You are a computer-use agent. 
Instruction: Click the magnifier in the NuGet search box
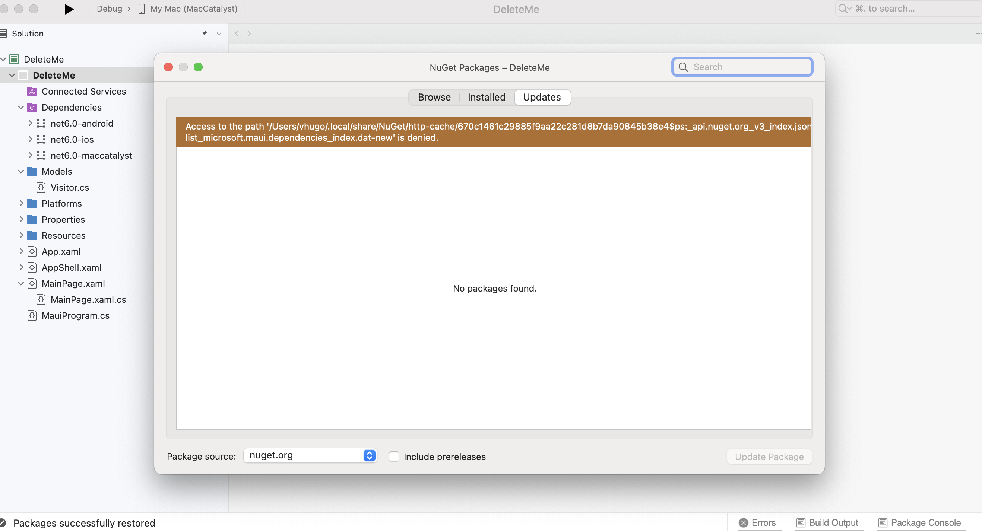tap(683, 67)
